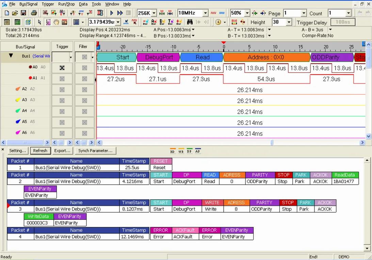The width and height of the screenshot is (372, 260).
Task: Toggle A0 filter box
Action: (84, 68)
